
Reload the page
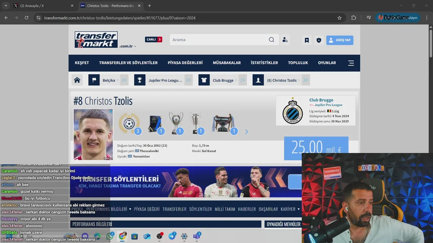(x=27, y=18)
